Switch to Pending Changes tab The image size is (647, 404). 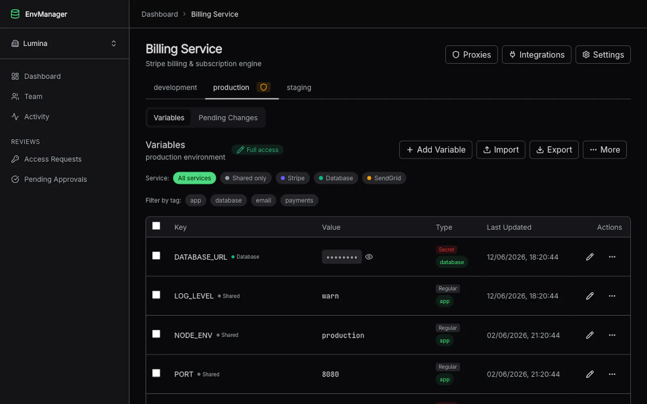click(x=228, y=118)
